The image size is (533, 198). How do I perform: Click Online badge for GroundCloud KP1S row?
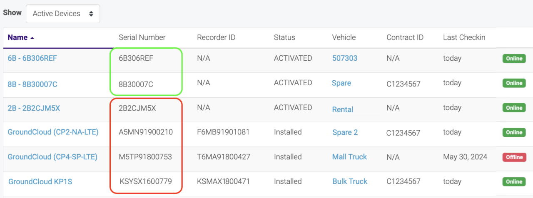(x=514, y=182)
